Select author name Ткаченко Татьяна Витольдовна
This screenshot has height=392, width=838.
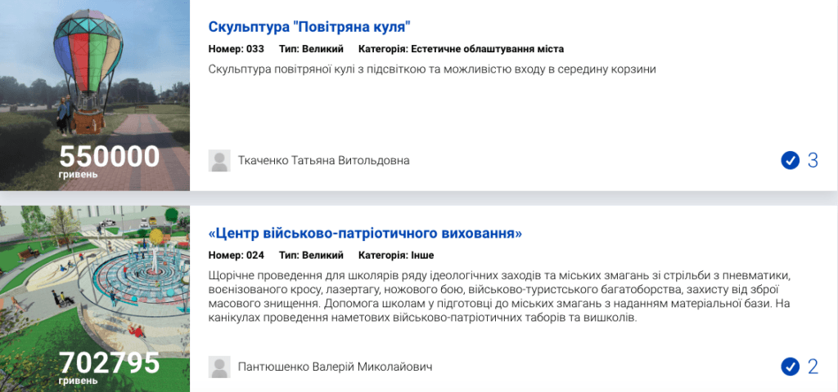[x=323, y=160]
